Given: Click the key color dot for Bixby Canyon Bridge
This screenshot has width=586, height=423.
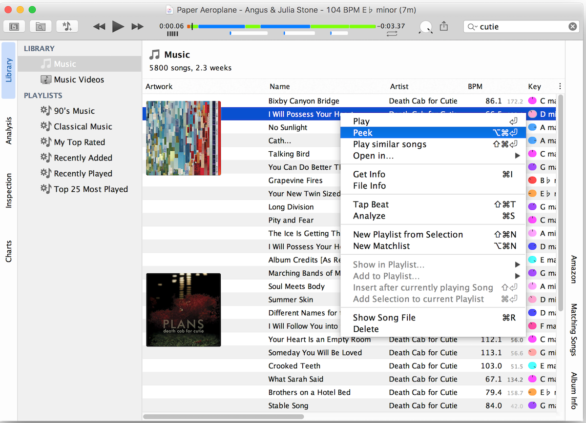Looking at the screenshot, I should point(532,101).
